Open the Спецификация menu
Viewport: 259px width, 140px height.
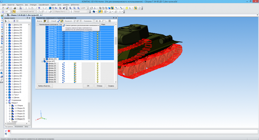click(43, 5)
